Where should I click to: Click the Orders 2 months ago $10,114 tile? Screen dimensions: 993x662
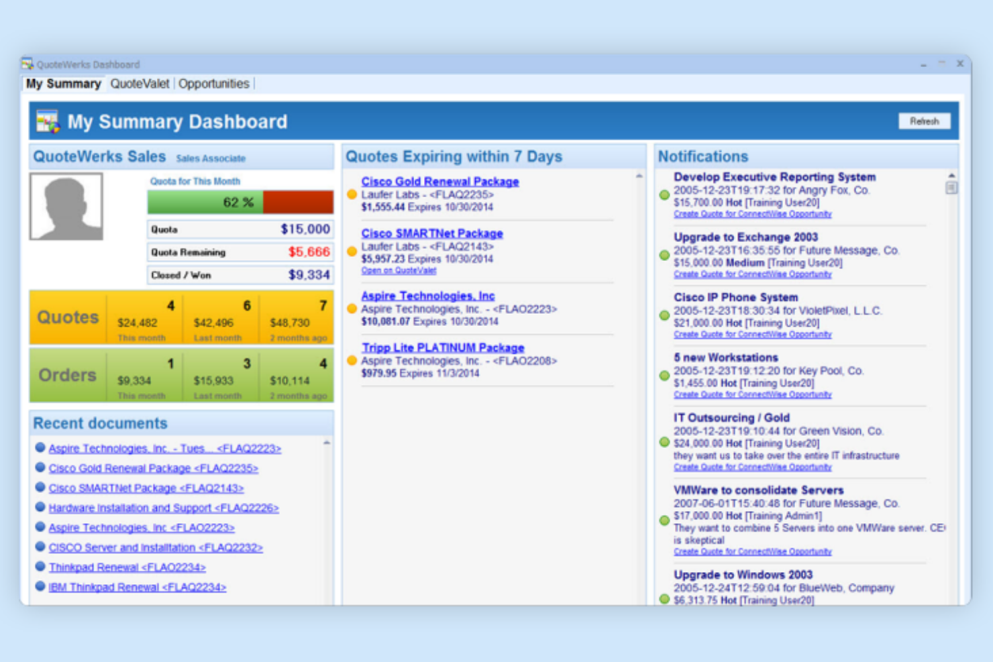pos(296,376)
